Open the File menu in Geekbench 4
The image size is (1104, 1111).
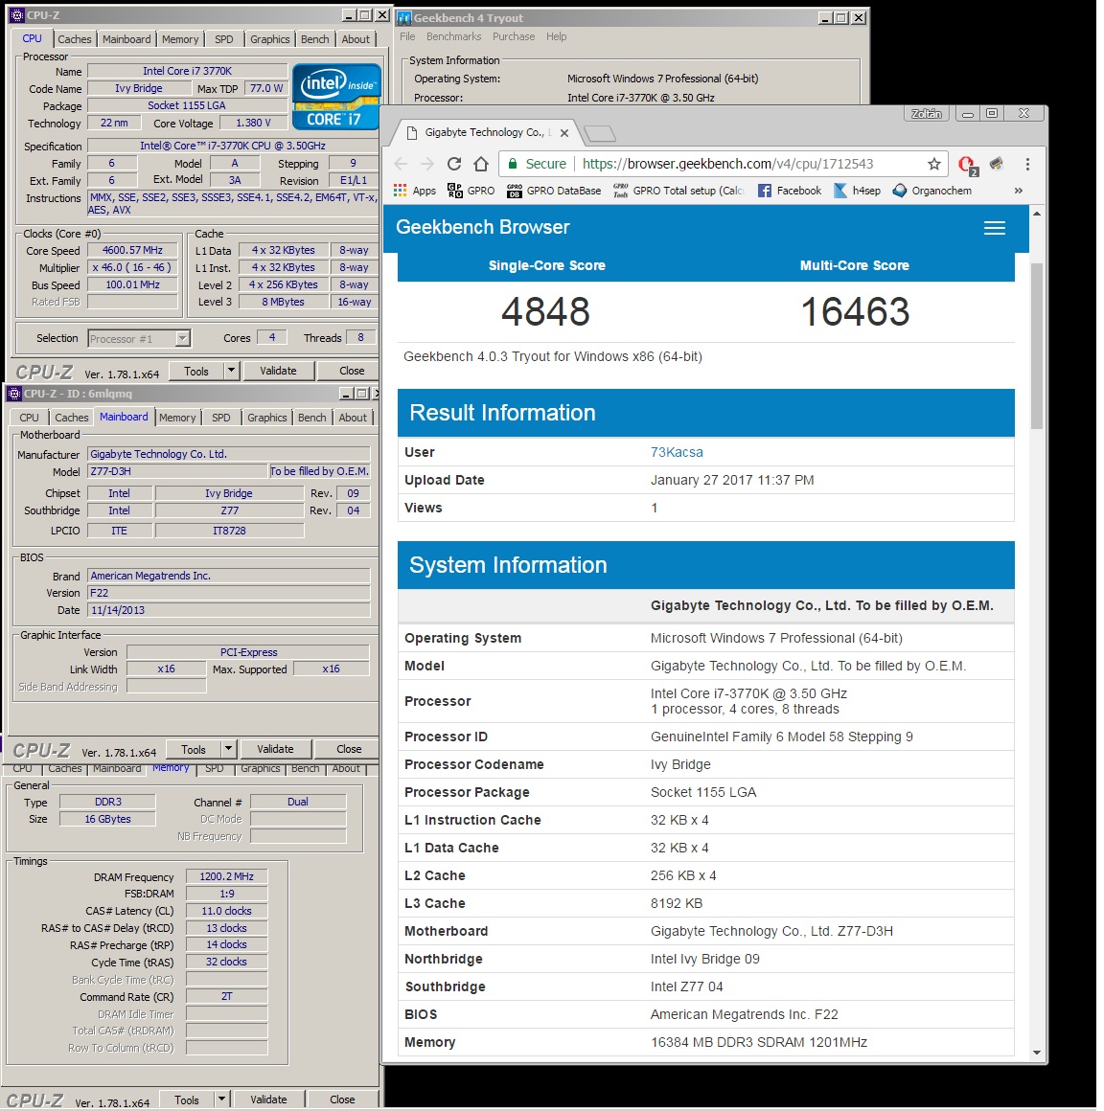point(407,36)
